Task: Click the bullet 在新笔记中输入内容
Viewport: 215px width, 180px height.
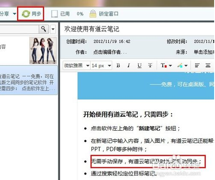Action: (152, 141)
